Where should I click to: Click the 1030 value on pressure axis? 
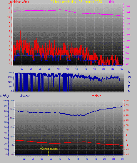(x=128, y=6)
